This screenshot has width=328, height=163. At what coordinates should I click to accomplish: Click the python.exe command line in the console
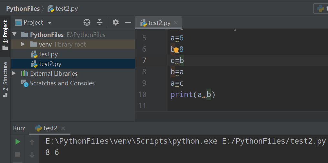(185, 141)
